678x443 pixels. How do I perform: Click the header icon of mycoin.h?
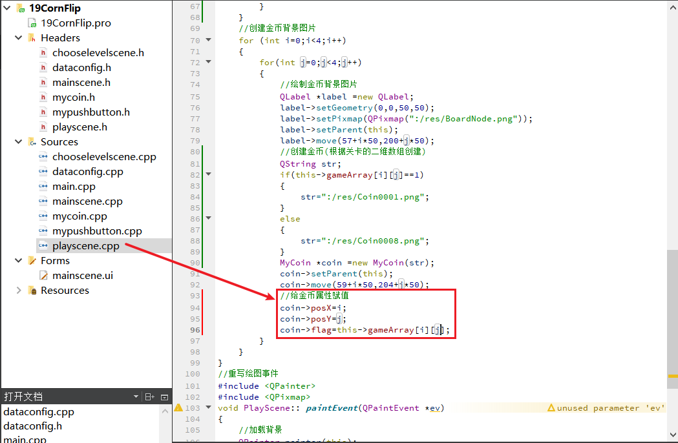click(x=43, y=98)
